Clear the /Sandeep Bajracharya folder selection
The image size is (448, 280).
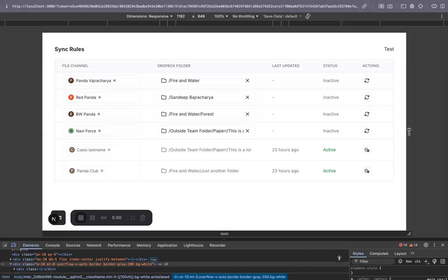pyautogui.click(x=247, y=97)
